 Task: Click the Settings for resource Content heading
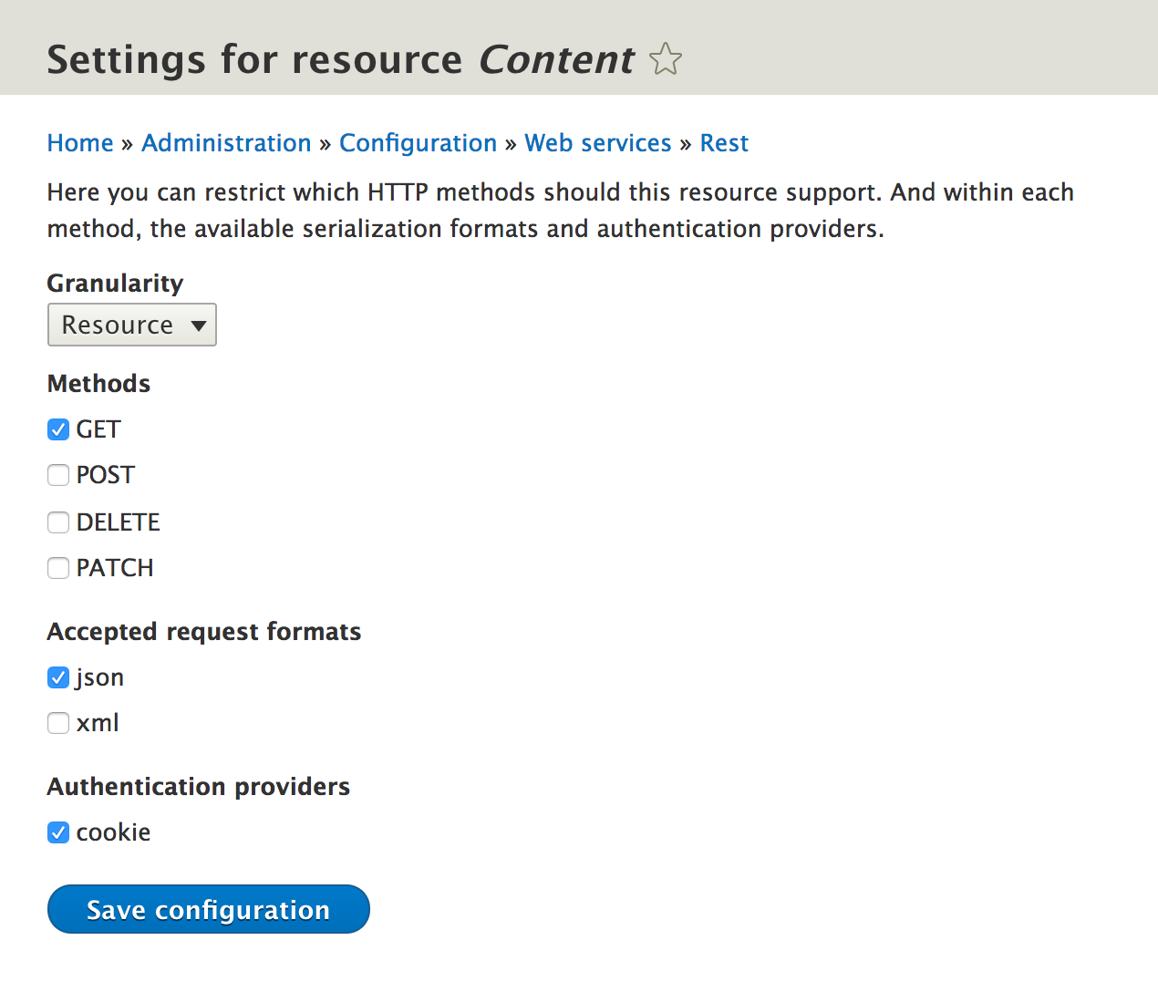click(x=340, y=60)
